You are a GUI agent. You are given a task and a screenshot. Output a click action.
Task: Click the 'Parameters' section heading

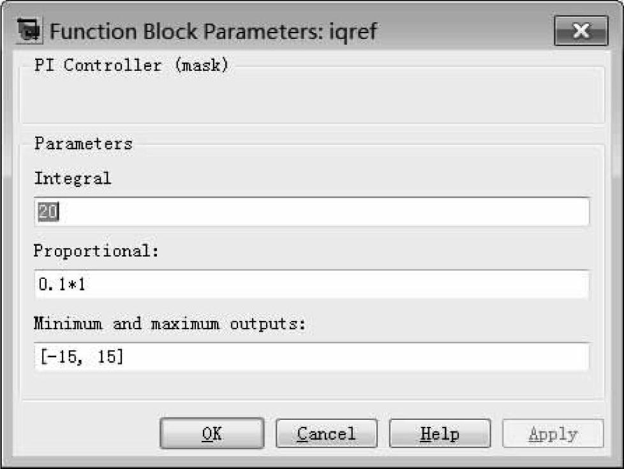point(84,144)
